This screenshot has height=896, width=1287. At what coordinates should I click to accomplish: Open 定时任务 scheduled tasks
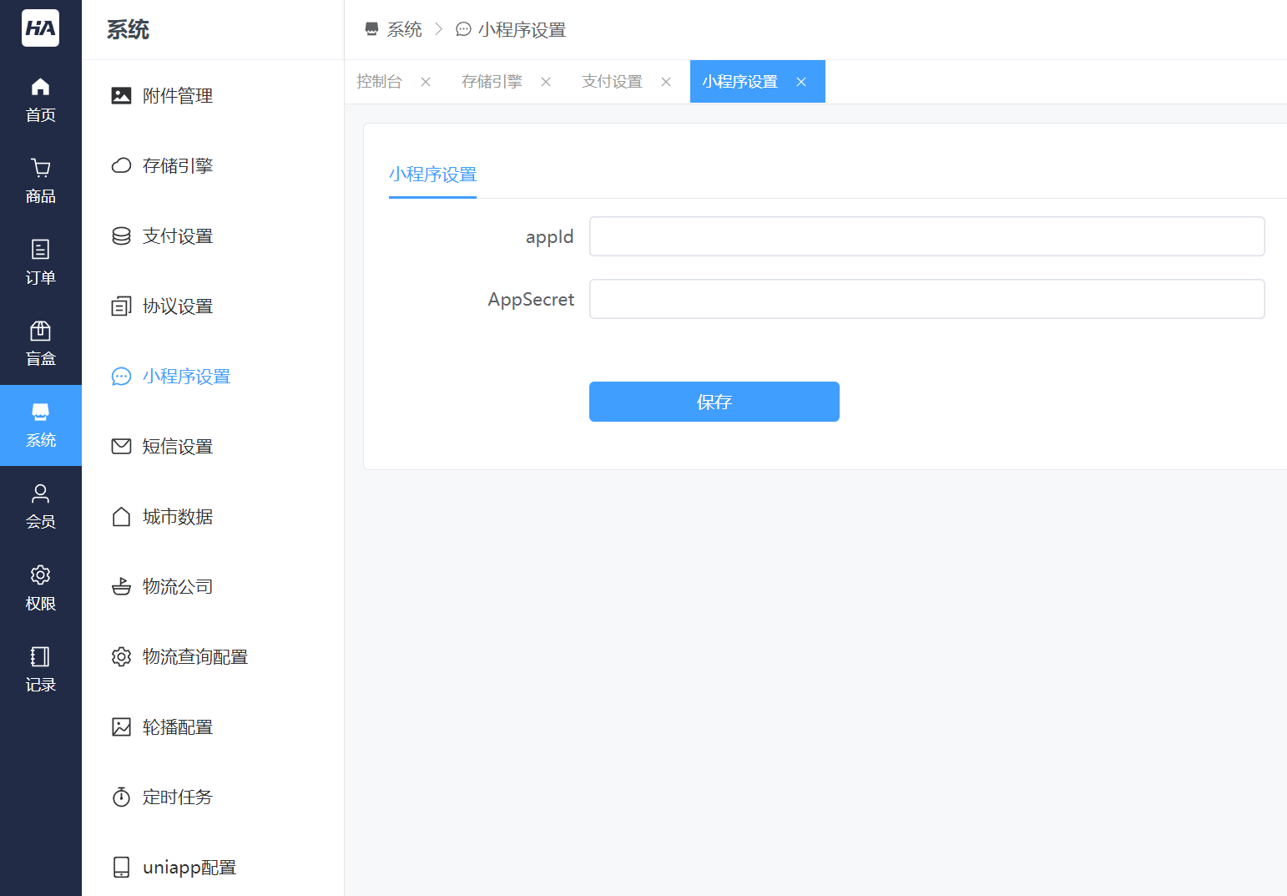click(177, 797)
